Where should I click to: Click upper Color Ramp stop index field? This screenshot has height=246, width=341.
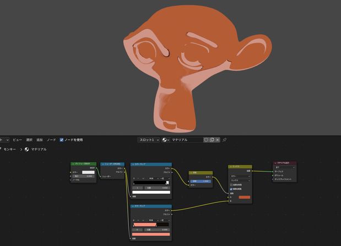138,188
